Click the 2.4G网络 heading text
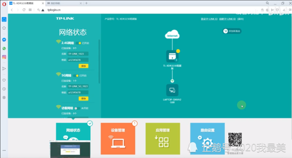 pyautogui.click(x=68, y=43)
